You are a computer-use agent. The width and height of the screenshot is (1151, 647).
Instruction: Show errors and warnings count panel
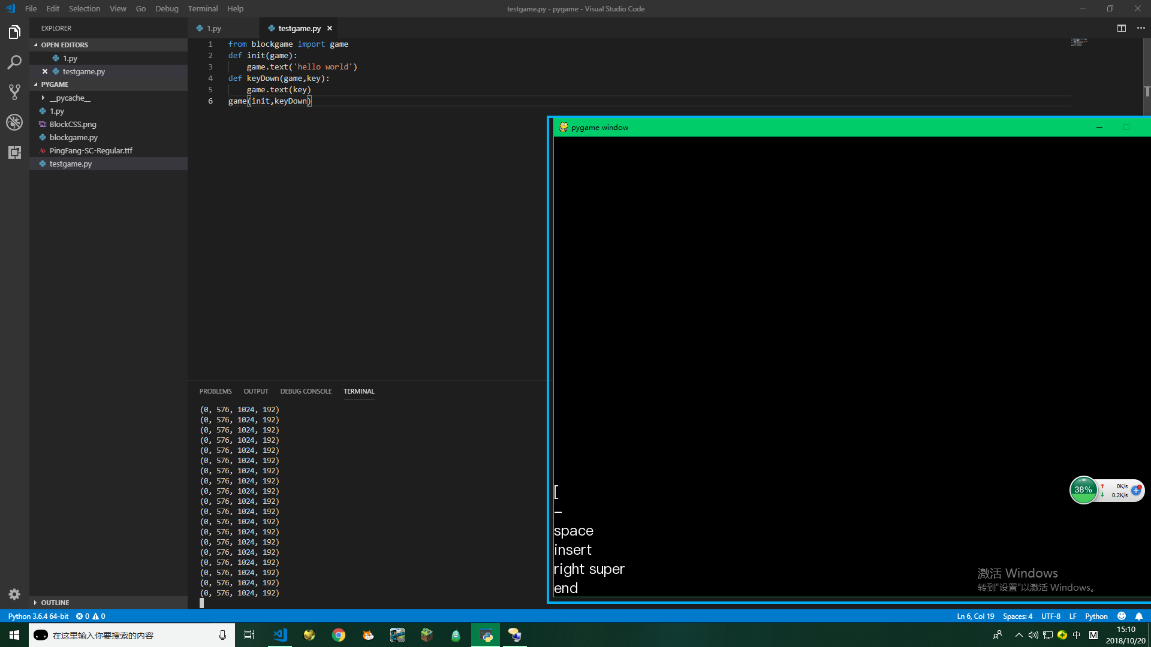[91, 616]
